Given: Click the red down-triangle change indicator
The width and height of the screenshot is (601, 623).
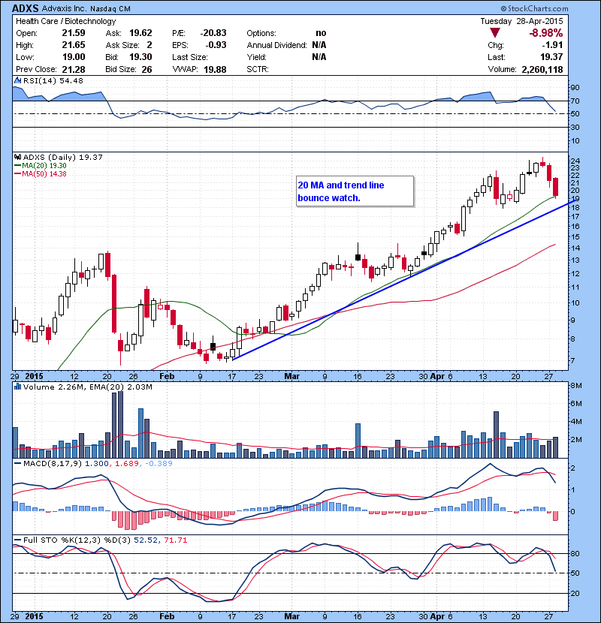Looking at the screenshot, I should tap(495, 33).
